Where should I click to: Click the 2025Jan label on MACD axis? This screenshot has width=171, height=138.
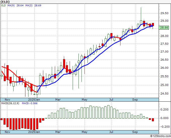[34, 132]
